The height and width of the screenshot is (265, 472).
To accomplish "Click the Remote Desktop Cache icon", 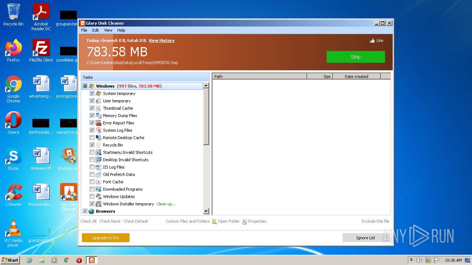I will point(98,138).
